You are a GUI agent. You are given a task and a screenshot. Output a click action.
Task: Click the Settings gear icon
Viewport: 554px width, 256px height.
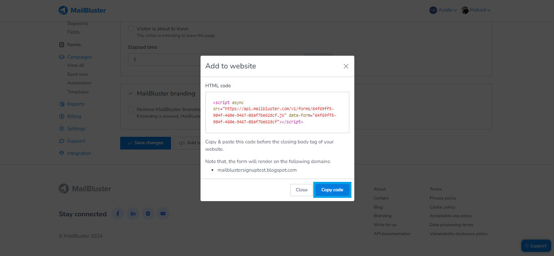point(62,129)
